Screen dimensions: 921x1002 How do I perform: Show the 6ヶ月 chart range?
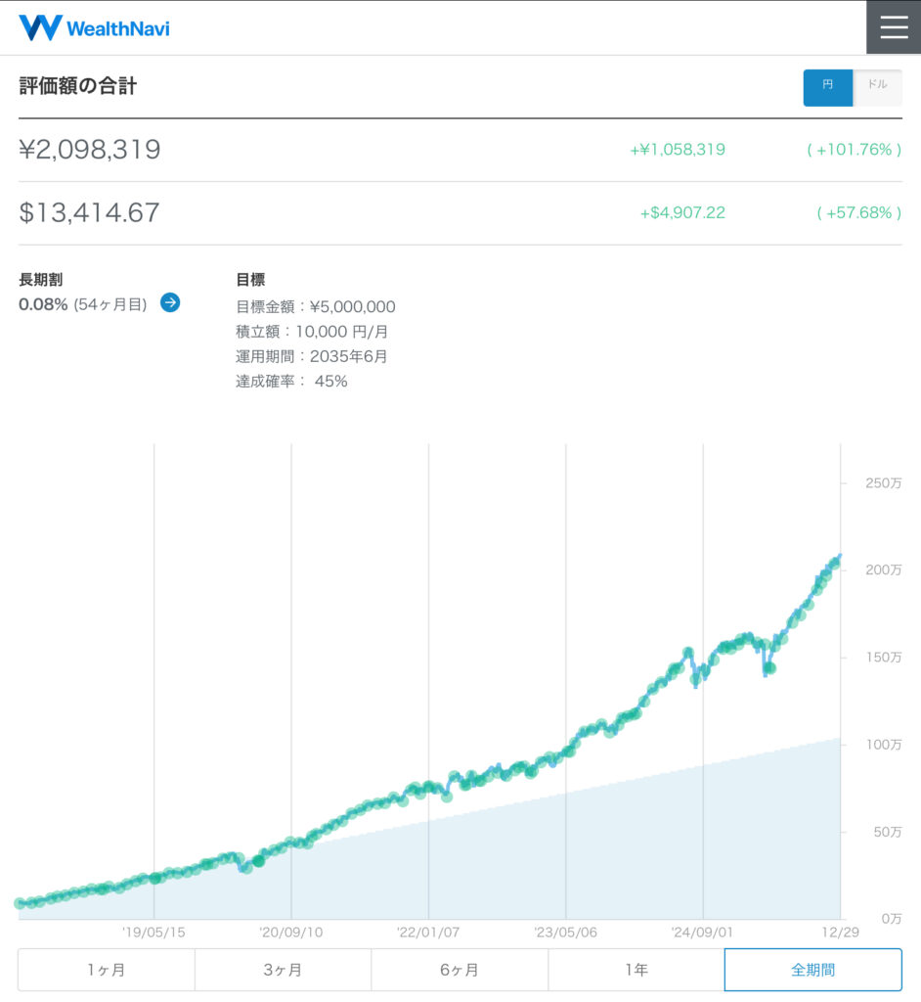(460, 970)
